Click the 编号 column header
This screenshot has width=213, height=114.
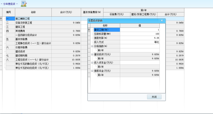[9, 12]
